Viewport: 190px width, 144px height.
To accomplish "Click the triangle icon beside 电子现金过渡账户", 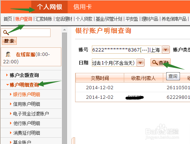I will 11,114.
